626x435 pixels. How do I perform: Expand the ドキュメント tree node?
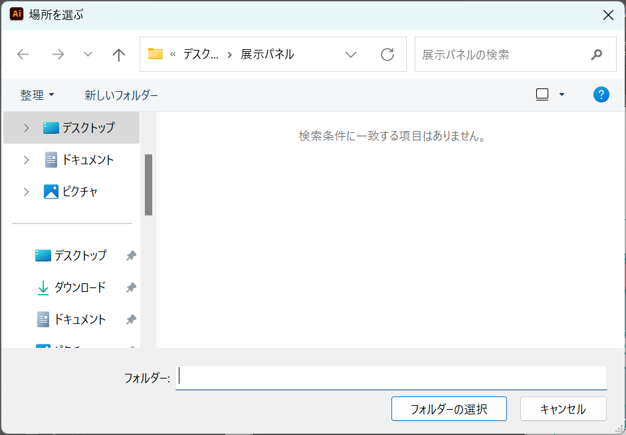pos(27,160)
